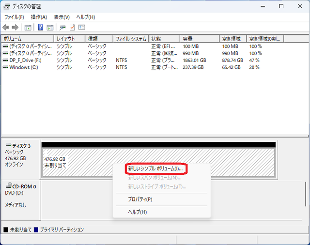This screenshot has width=310, height=245.
Task: Open the 表示(V) menu
Action: [62, 17]
